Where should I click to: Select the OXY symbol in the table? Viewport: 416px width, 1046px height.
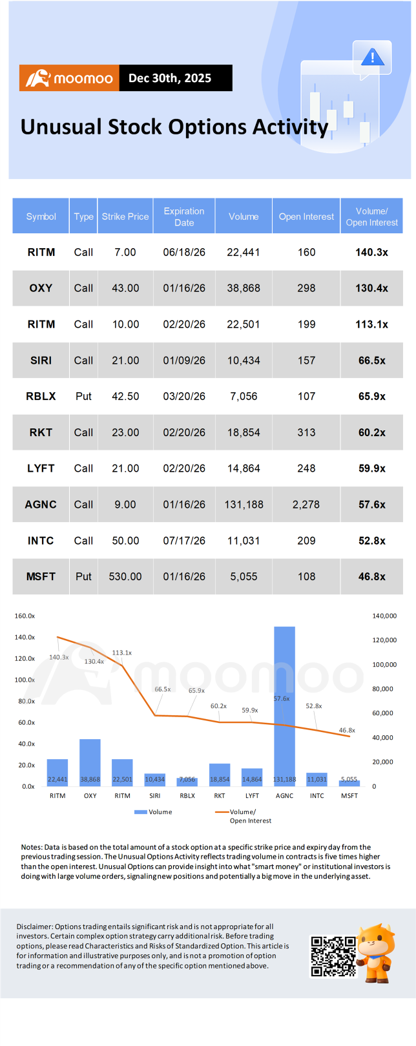(41, 288)
